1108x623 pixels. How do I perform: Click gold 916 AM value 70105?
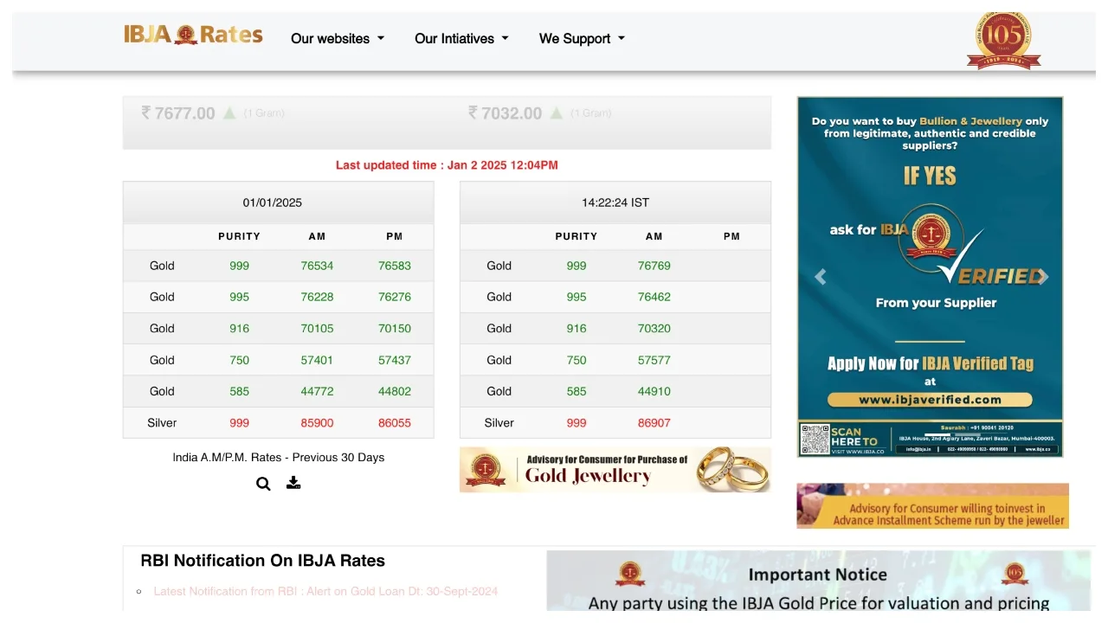[317, 328]
